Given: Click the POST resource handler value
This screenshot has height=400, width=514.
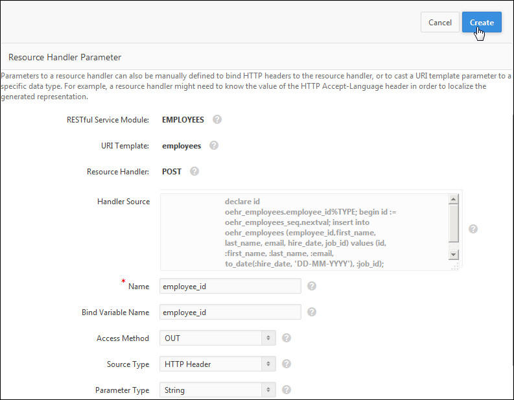Looking at the screenshot, I should pos(172,172).
